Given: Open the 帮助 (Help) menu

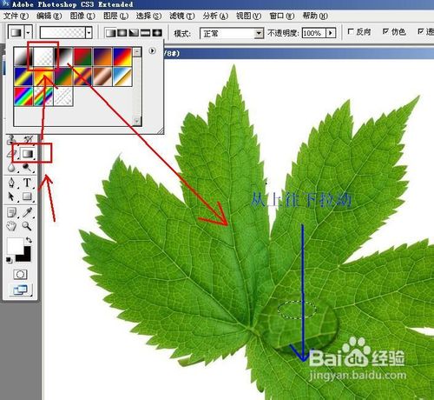Looking at the screenshot, I should [315, 16].
